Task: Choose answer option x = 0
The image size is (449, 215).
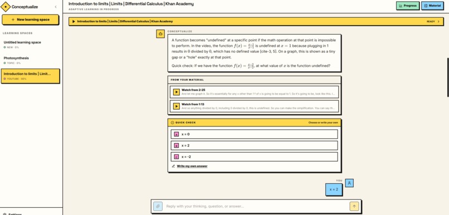Action: click(254, 134)
